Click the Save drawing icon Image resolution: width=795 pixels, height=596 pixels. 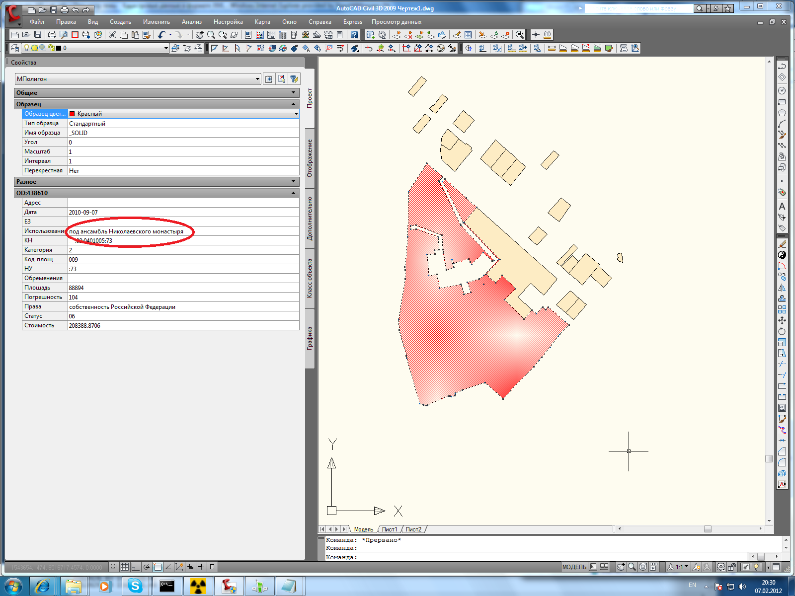[38, 35]
